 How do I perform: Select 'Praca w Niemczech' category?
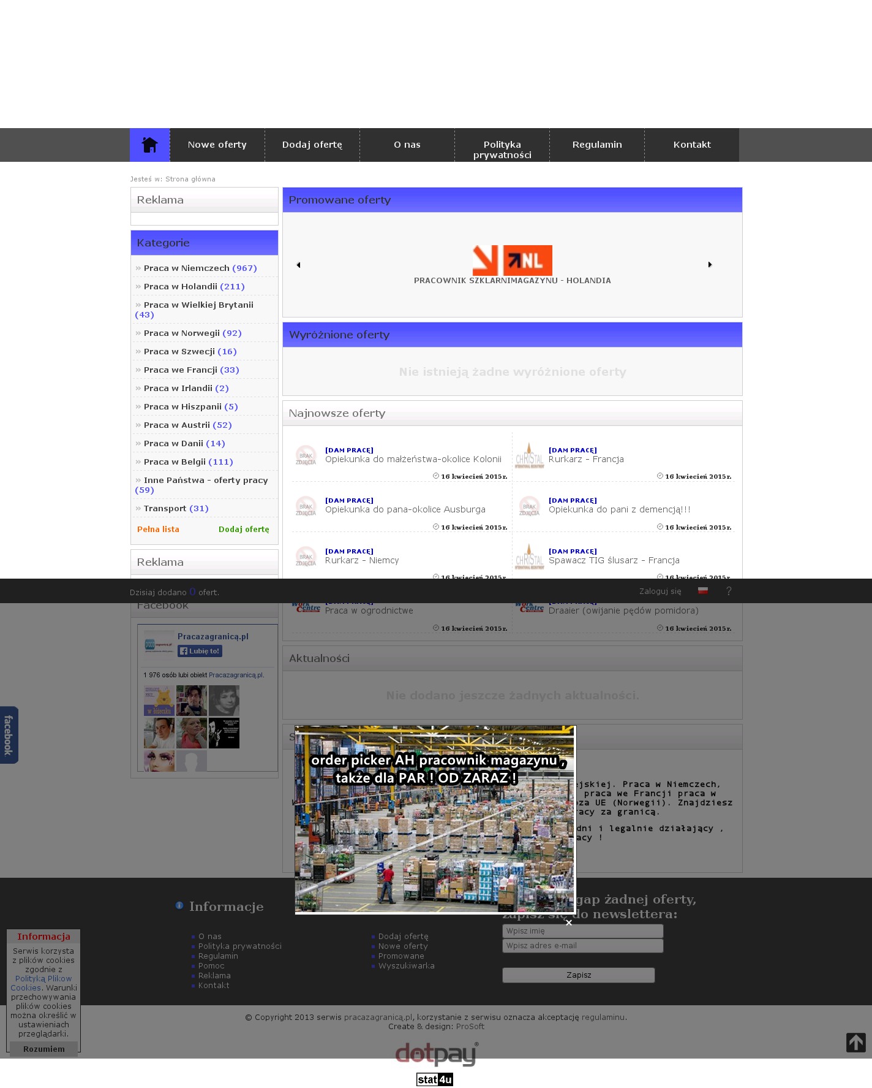pyautogui.click(x=186, y=268)
